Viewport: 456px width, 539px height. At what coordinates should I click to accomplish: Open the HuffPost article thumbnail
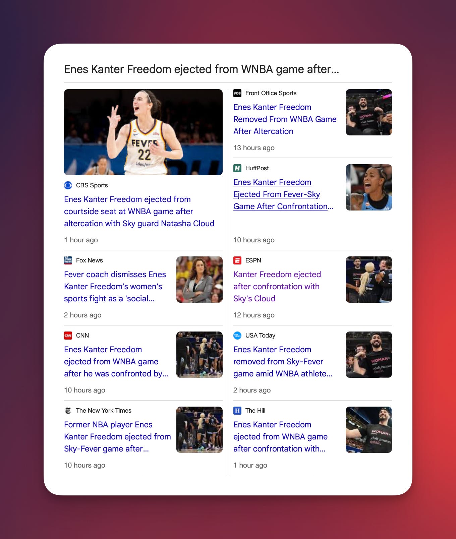tap(369, 187)
